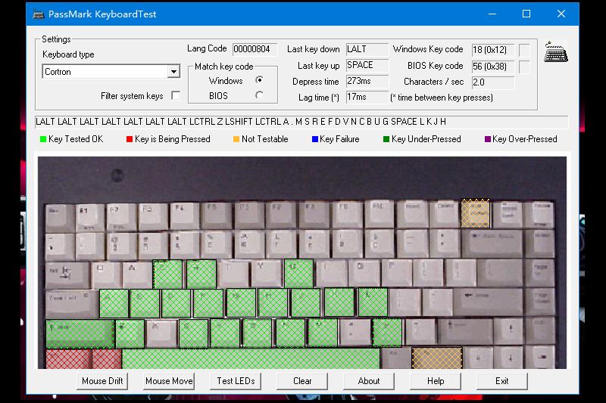Screen dimensions: 606x403
Task: Click the Characters / sec value 2.0
Action: (493, 82)
